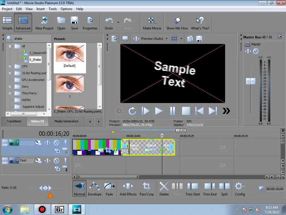286x215 pixels.
Task: Copy preview snapshot to clipboard
Action: click(x=190, y=39)
